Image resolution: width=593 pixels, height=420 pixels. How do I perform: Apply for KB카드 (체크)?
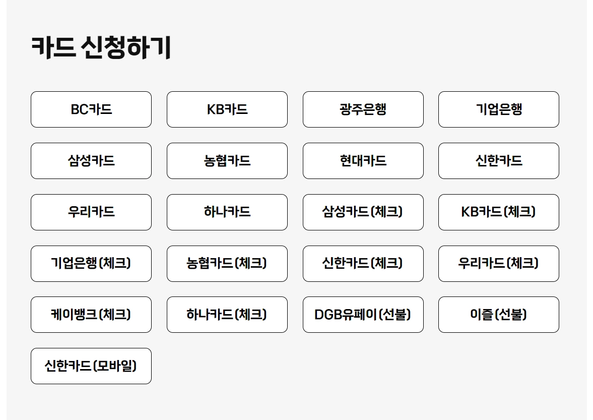[x=498, y=212]
